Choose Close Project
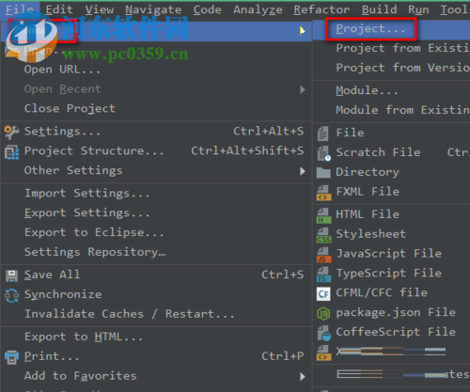The image size is (470, 392). click(70, 108)
